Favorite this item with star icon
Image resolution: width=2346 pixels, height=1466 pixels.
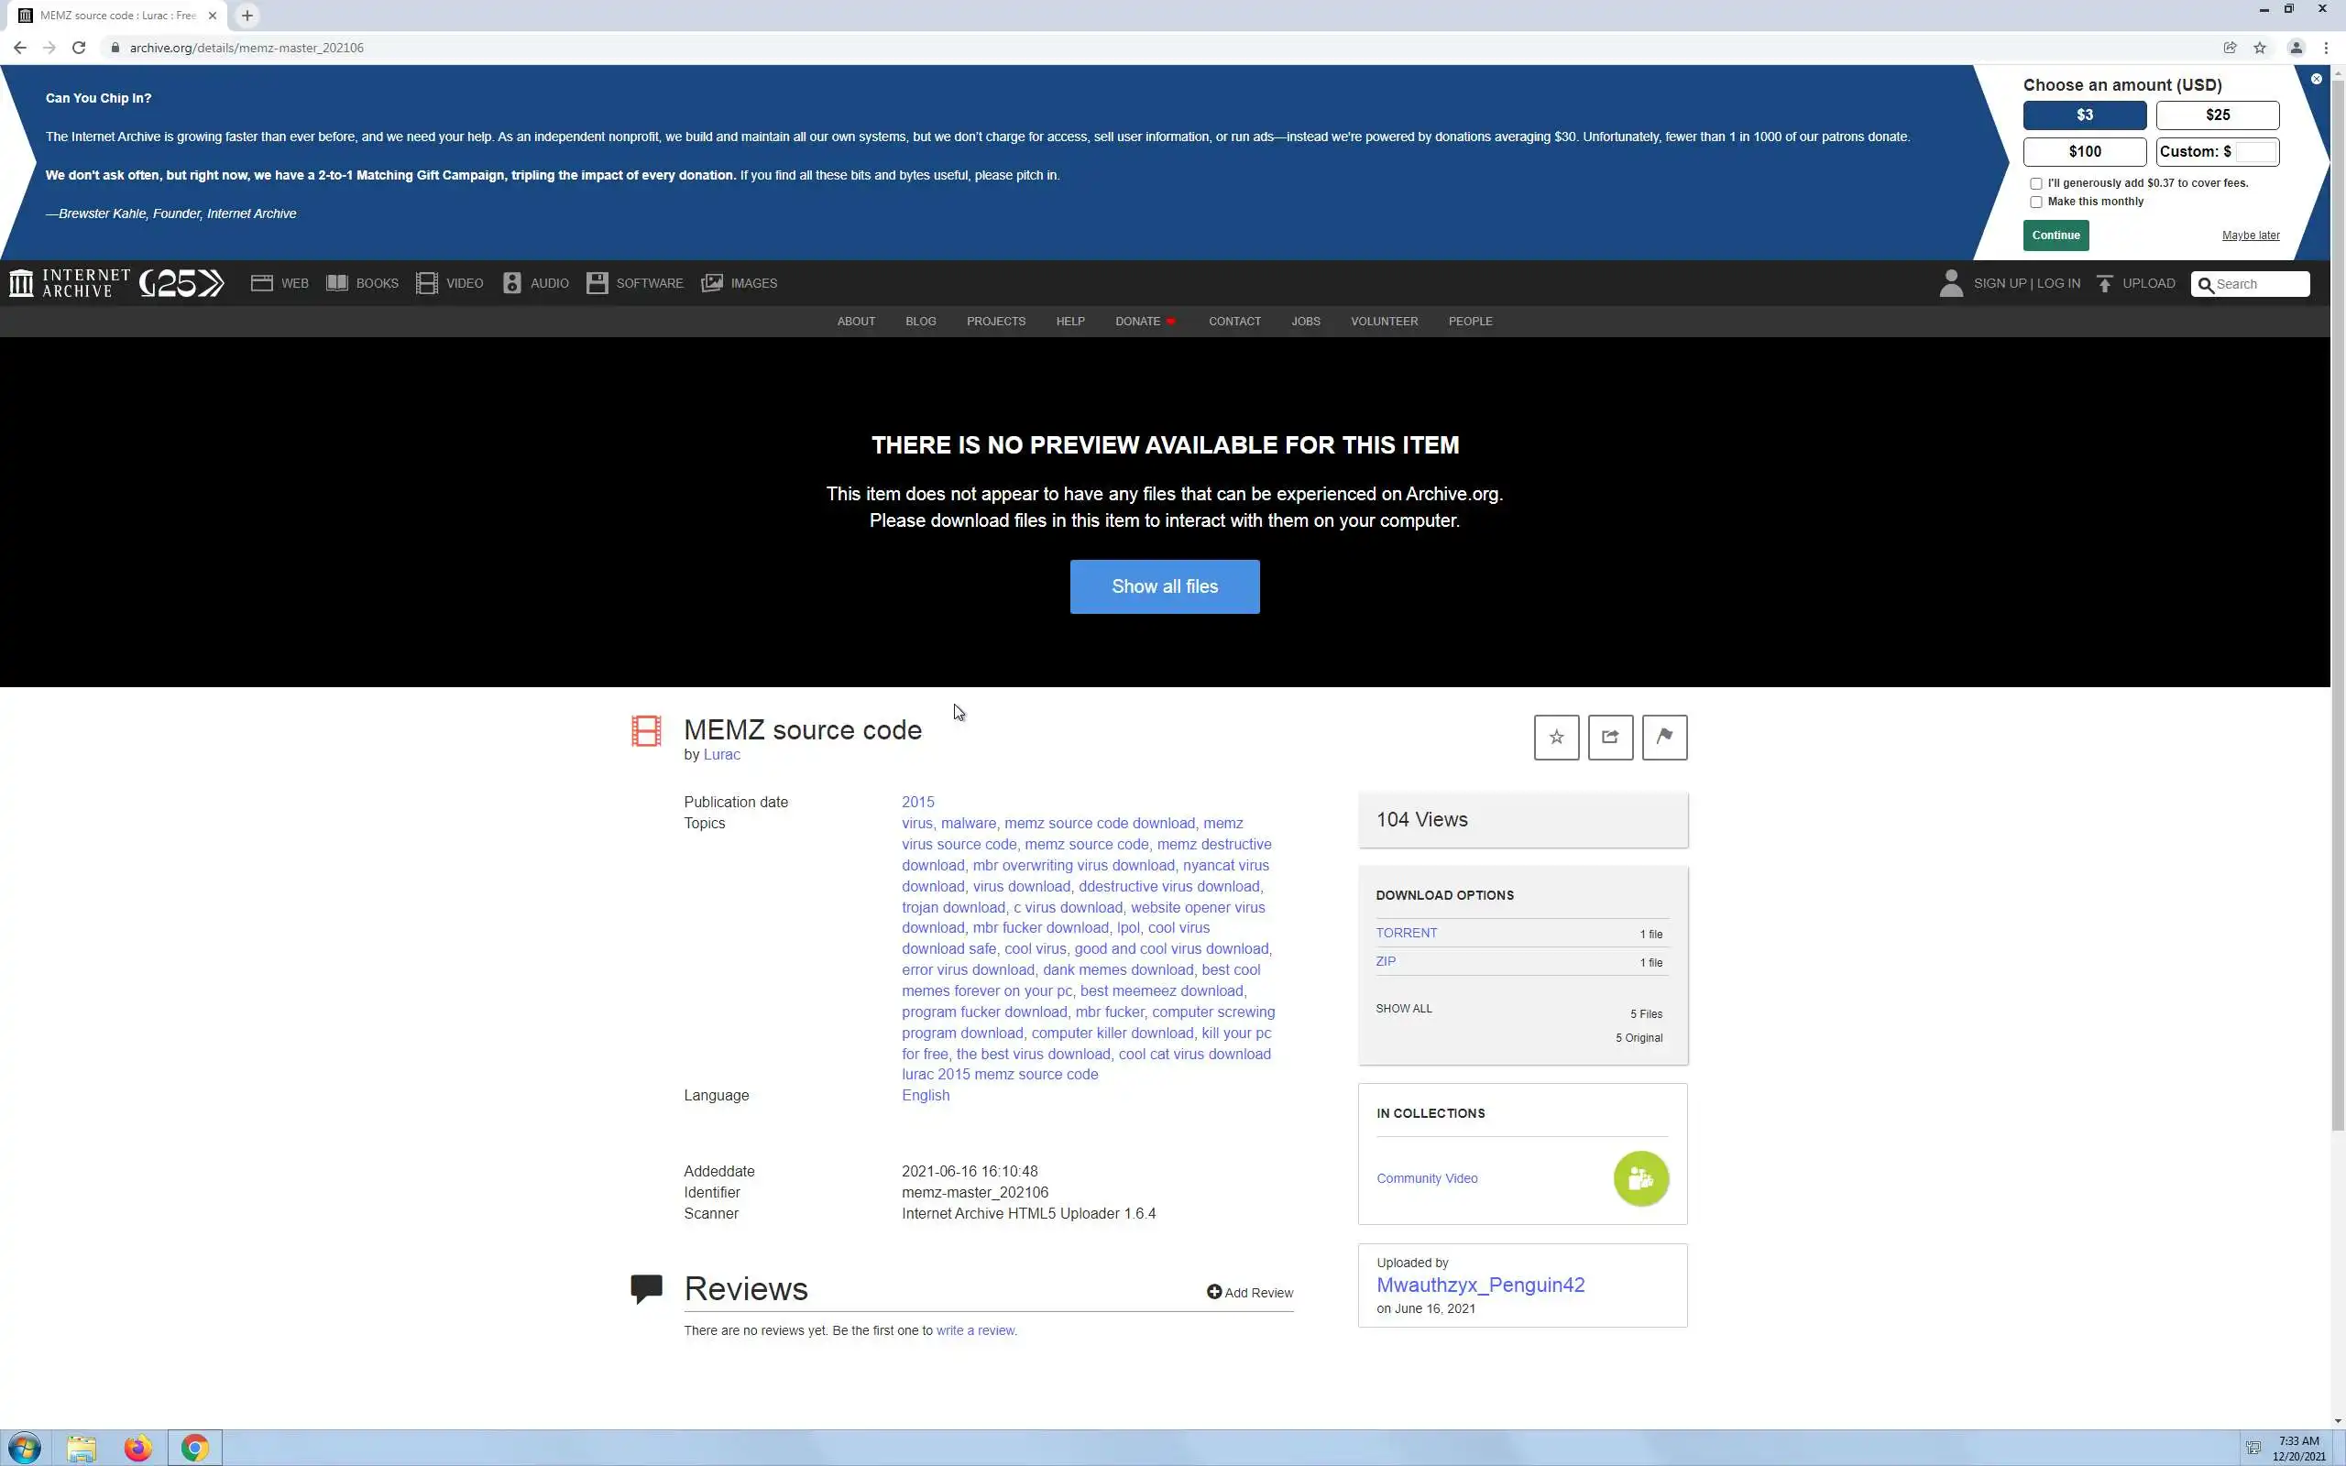[1556, 737]
